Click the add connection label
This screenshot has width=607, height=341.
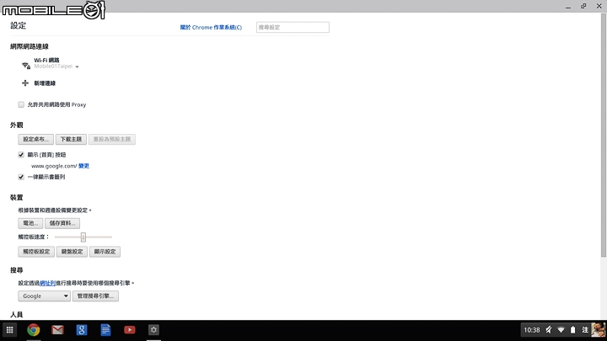coord(45,83)
